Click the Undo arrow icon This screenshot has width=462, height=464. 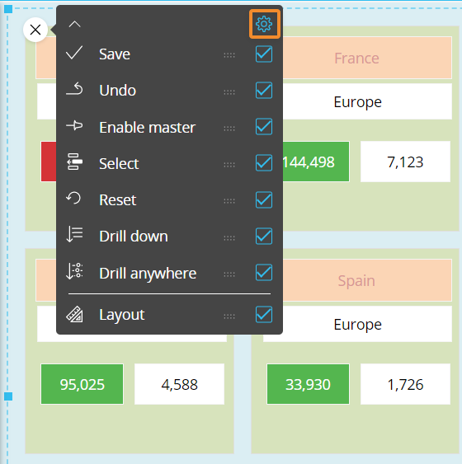point(74,89)
